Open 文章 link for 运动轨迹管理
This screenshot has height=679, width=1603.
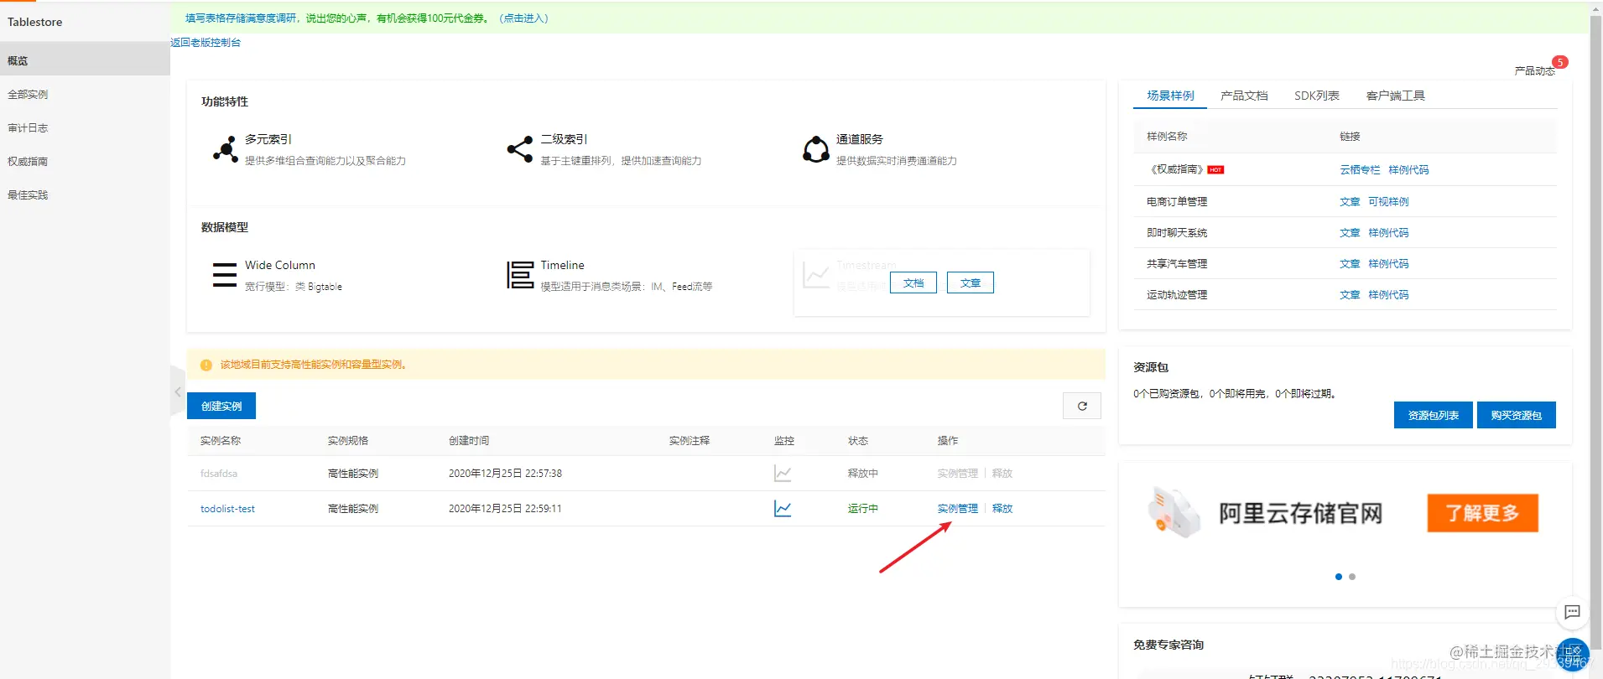(1350, 294)
